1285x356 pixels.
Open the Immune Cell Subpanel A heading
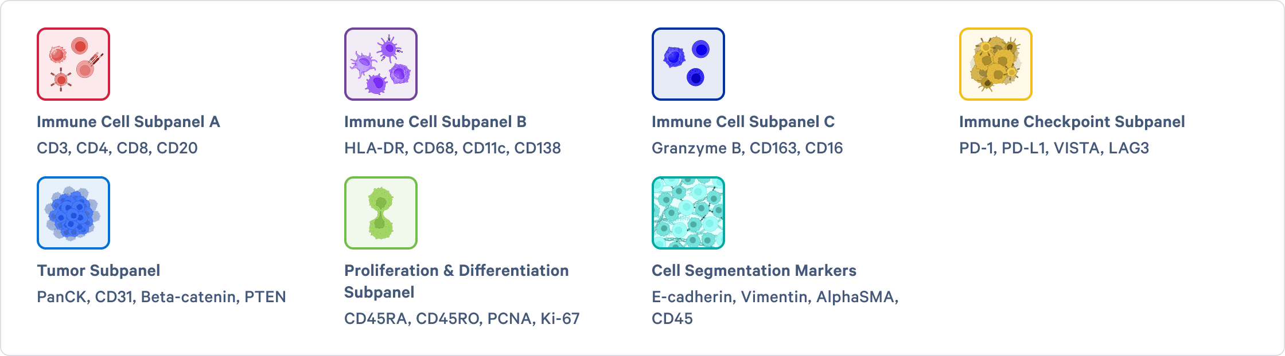point(128,122)
